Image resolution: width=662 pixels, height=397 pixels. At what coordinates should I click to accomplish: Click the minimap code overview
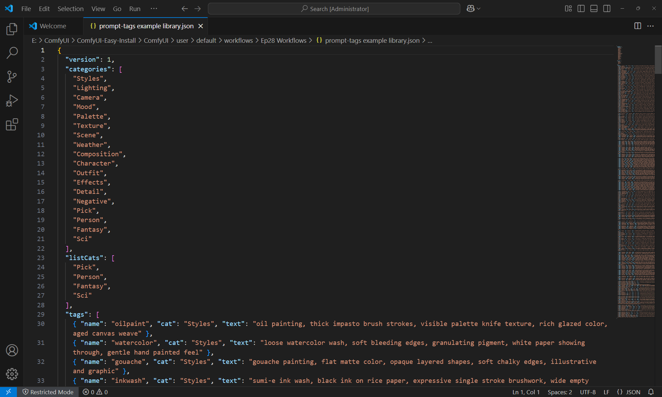click(635, 182)
